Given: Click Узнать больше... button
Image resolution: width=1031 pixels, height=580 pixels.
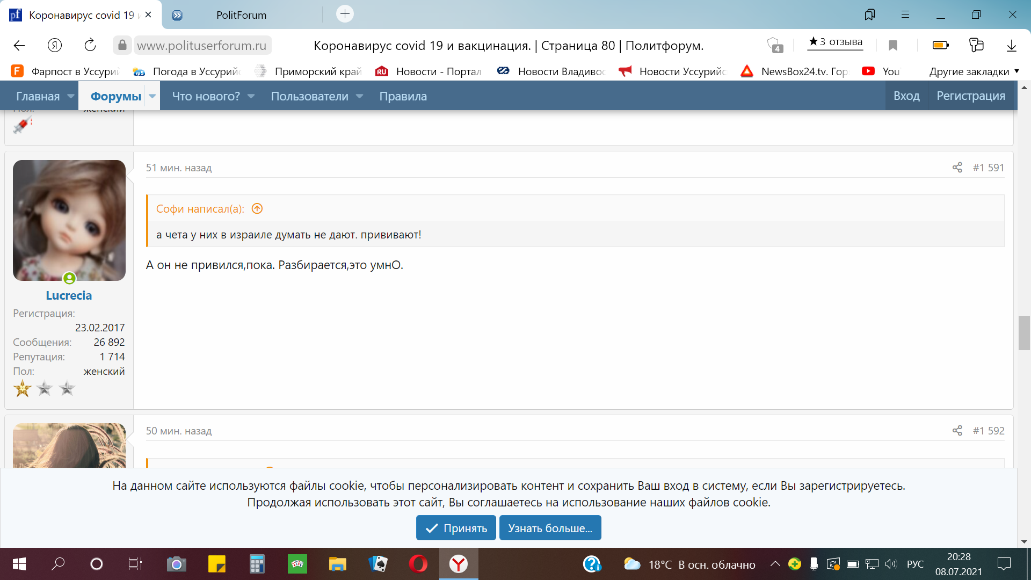Looking at the screenshot, I should pyautogui.click(x=550, y=528).
